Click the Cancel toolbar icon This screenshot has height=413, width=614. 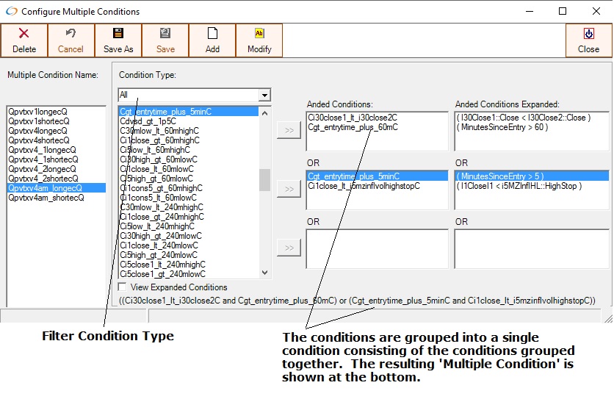71,34
